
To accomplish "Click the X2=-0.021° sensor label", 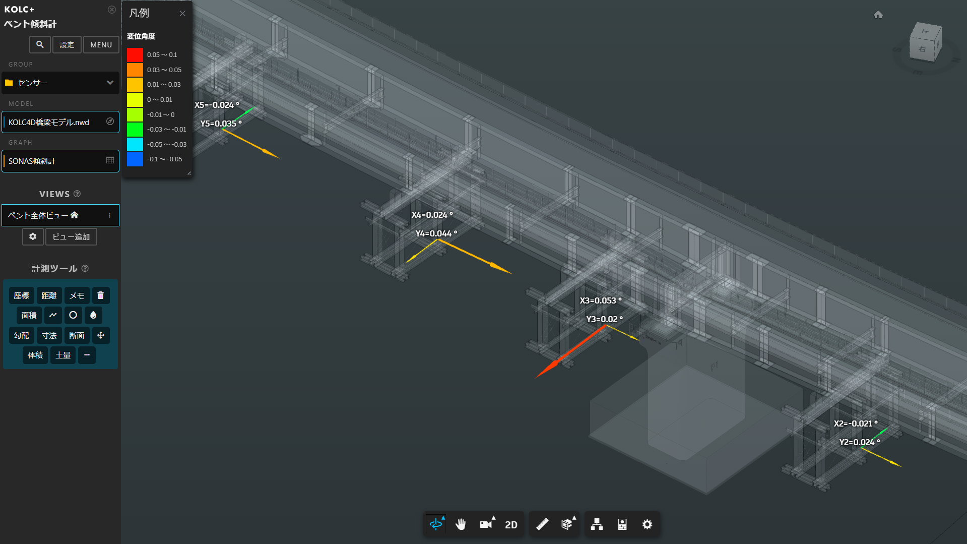I will 856,424.
